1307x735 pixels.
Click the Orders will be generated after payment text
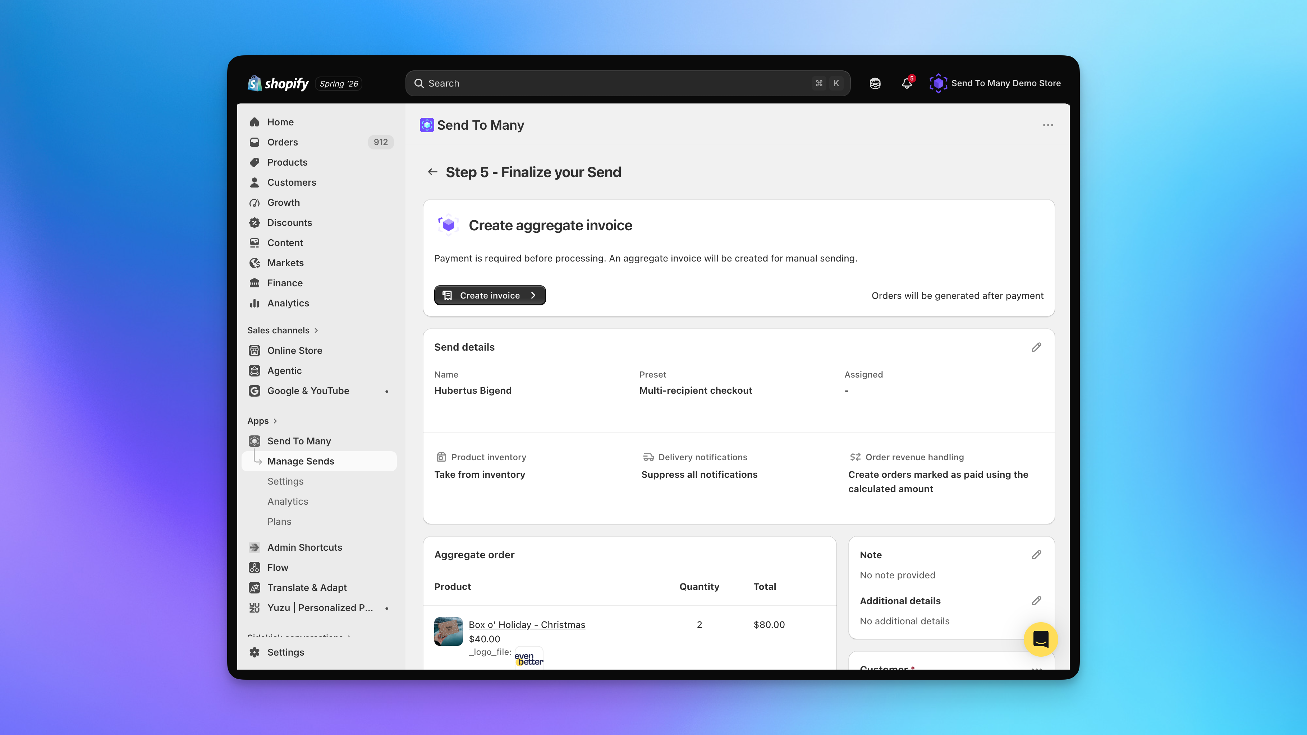(957, 296)
